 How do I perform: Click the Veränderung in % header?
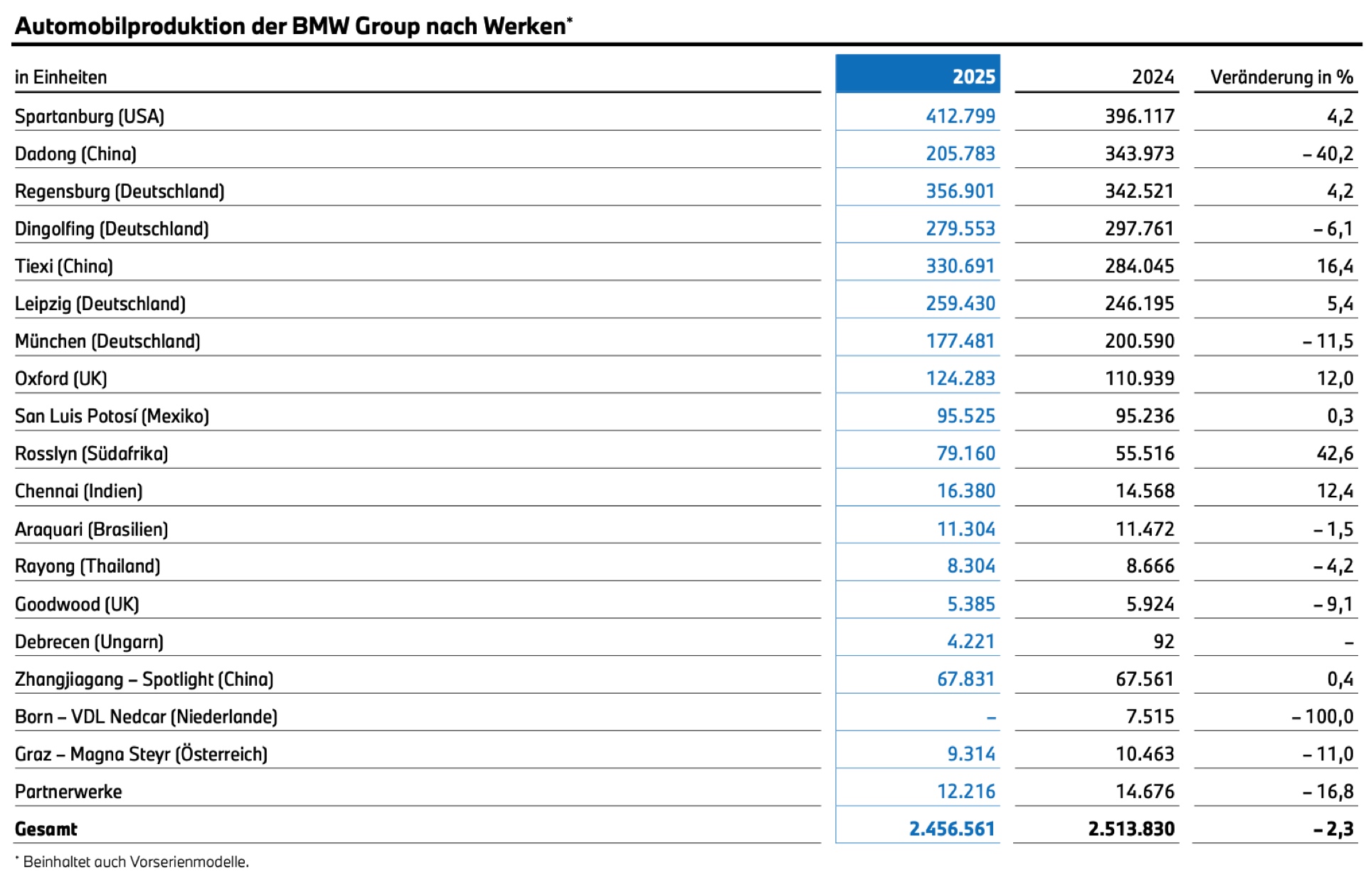tap(1281, 77)
